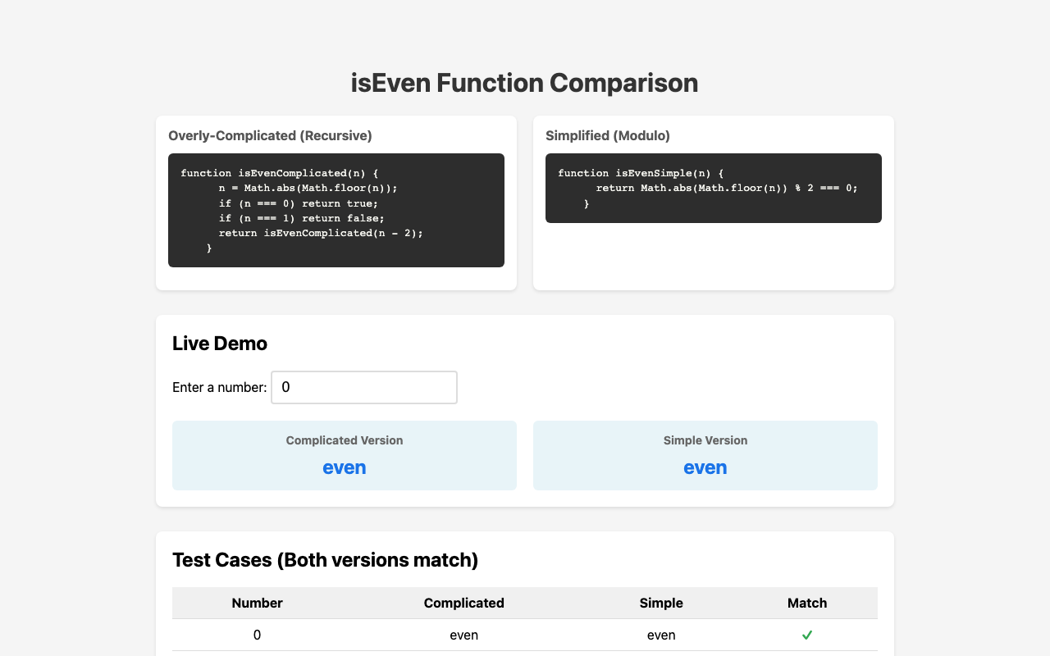Click the green checkmark in row 0
This screenshot has height=656, width=1050.
click(807, 635)
